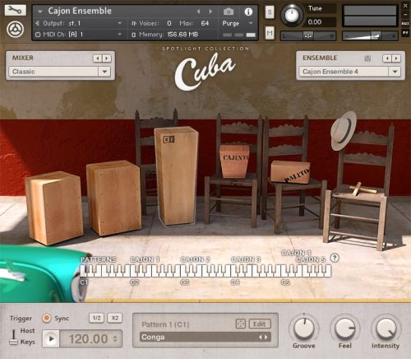The width and height of the screenshot is (411, 359).
Task: Click the CAJON 3 keyboard label
Action: (246, 259)
